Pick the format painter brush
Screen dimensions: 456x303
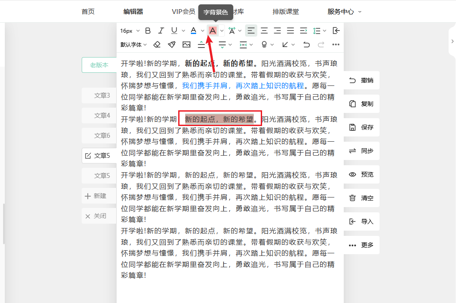[172, 44]
